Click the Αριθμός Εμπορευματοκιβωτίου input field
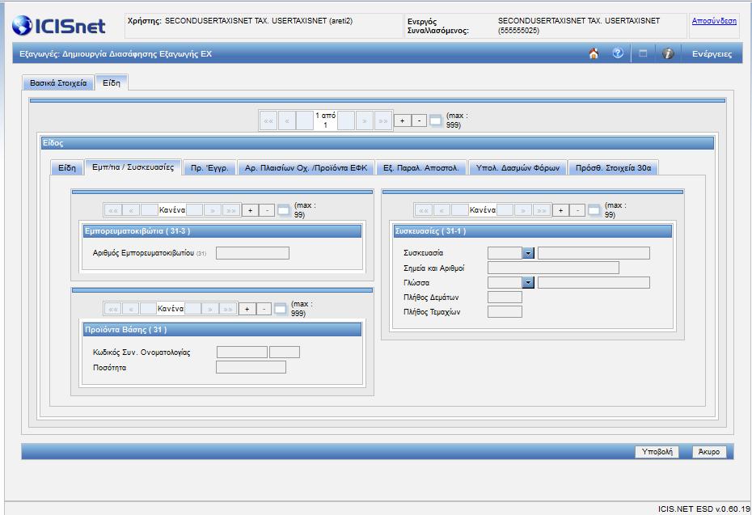 coord(253,253)
